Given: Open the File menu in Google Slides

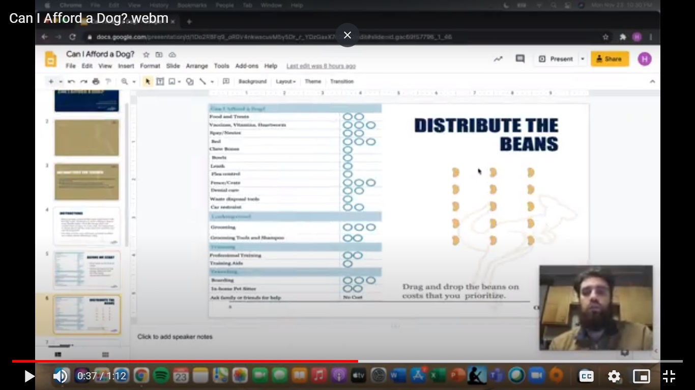Looking at the screenshot, I should pos(71,66).
